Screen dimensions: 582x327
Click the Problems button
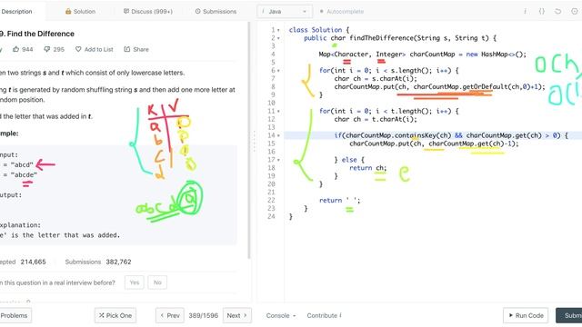point(15,315)
